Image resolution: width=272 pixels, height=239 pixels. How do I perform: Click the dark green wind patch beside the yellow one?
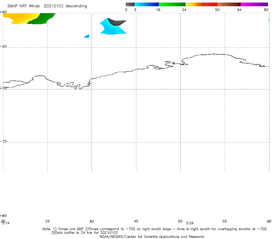[41, 19]
